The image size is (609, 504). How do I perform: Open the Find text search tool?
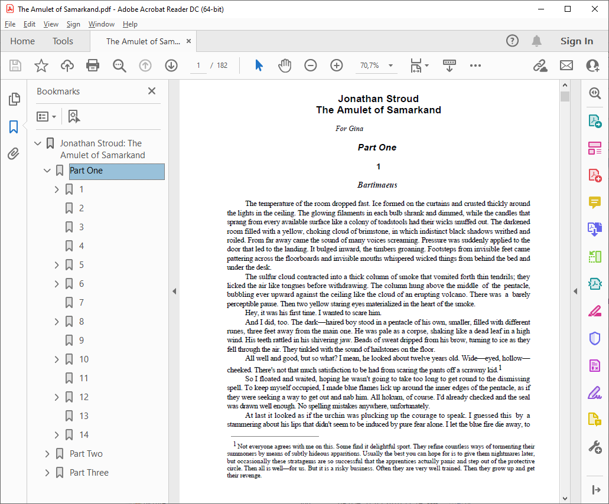coord(119,66)
